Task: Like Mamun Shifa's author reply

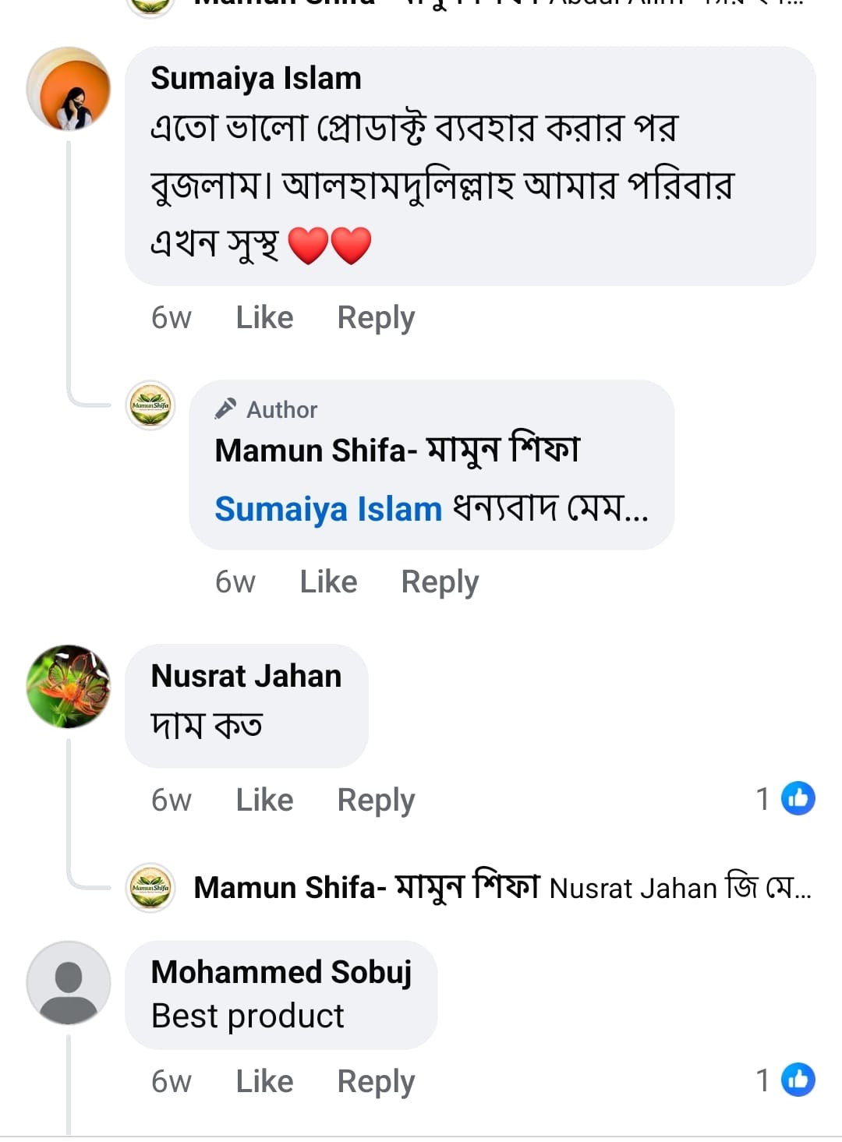Action: click(x=328, y=582)
